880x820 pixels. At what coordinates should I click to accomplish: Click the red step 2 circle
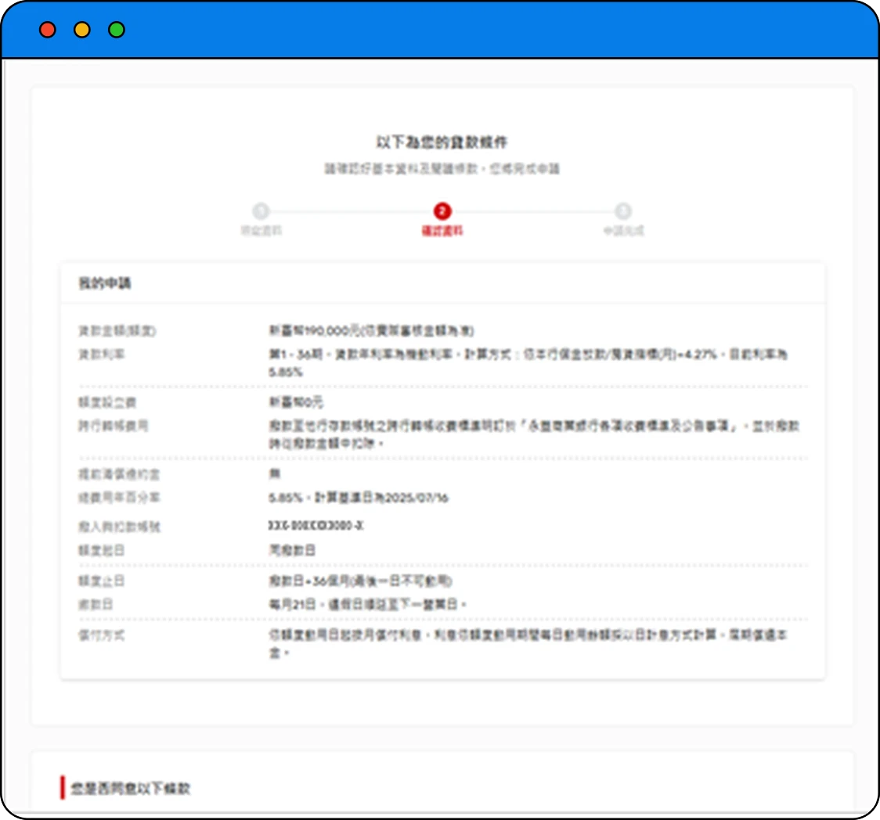click(442, 211)
